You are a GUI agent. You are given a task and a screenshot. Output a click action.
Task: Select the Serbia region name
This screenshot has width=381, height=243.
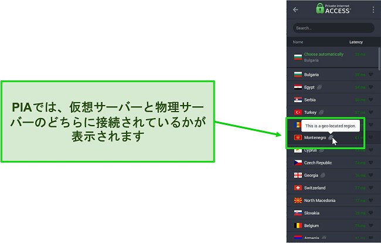click(310, 100)
